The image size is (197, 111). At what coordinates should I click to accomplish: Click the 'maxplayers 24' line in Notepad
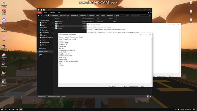(x=64, y=54)
